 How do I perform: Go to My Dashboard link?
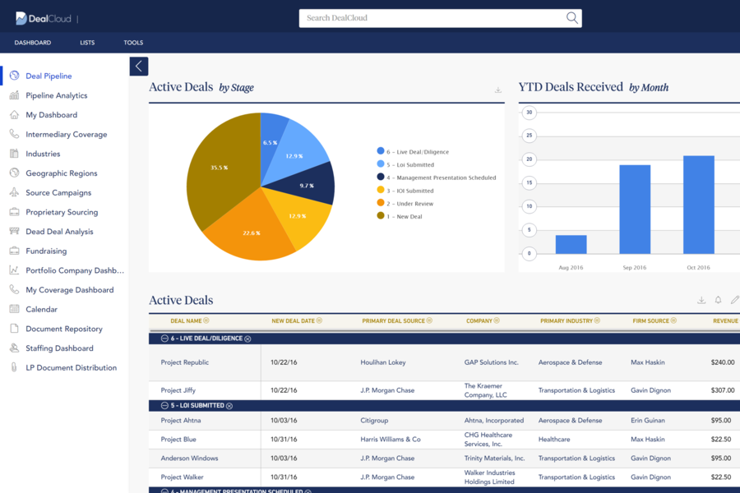pos(52,115)
